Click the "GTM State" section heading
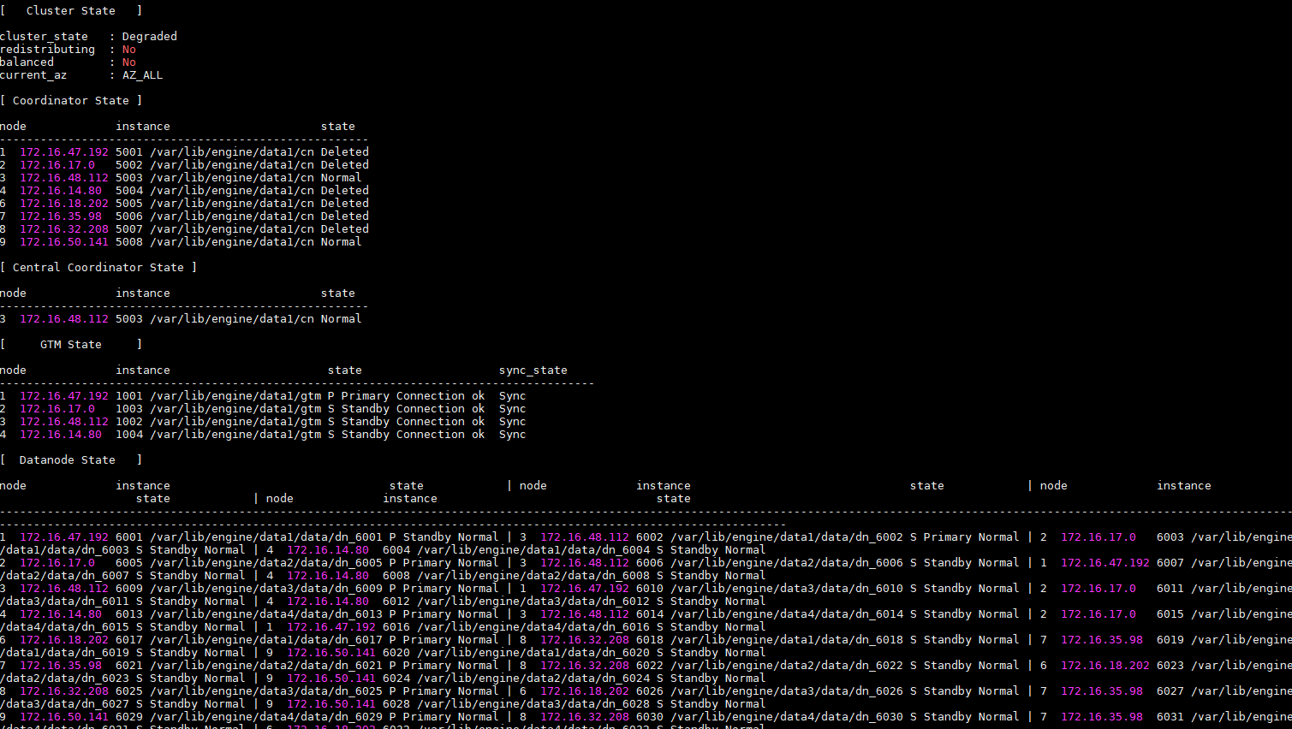This screenshot has width=1292, height=729. point(71,345)
